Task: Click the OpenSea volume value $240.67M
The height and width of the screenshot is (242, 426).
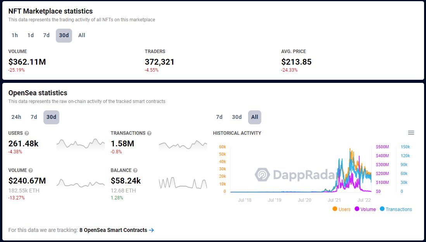Action: pos(27,181)
